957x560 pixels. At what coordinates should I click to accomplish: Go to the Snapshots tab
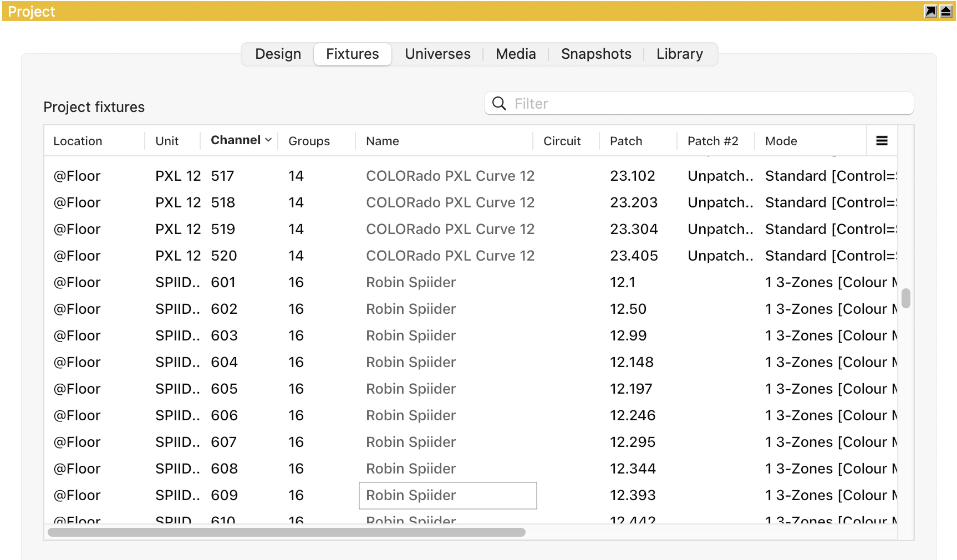click(596, 54)
